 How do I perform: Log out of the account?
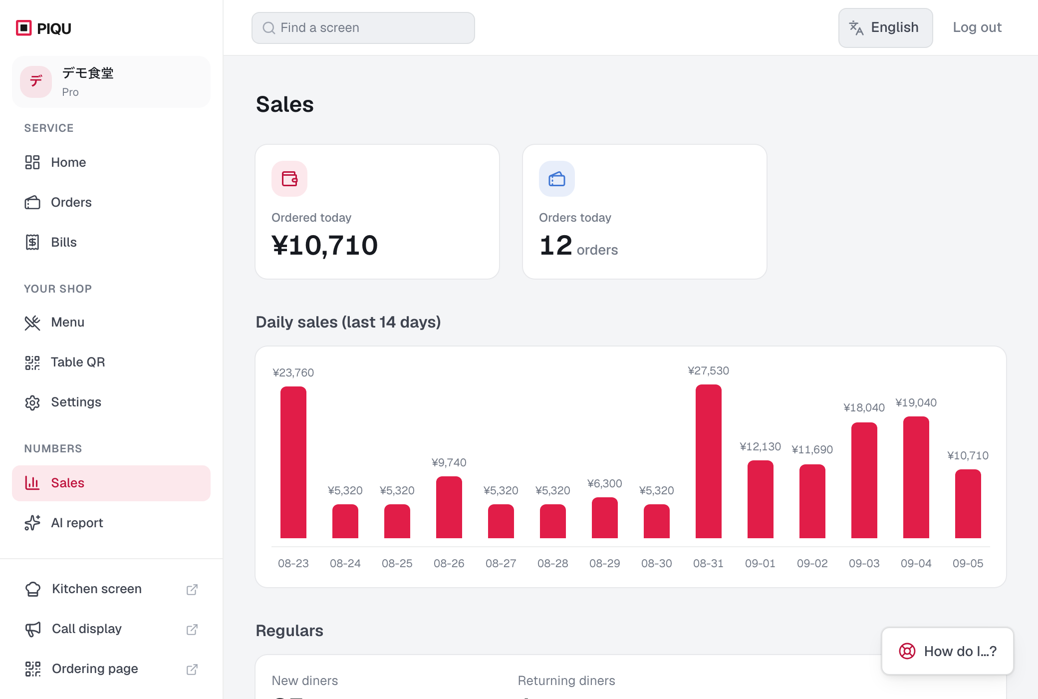(977, 27)
